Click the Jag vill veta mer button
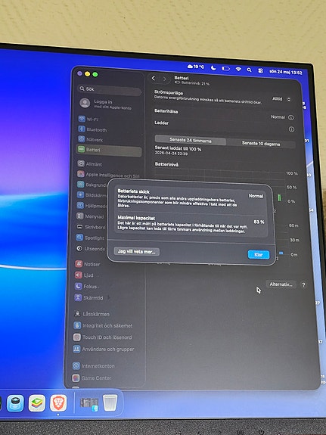This screenshot has width=326, height=435. [x=136, y=252]
